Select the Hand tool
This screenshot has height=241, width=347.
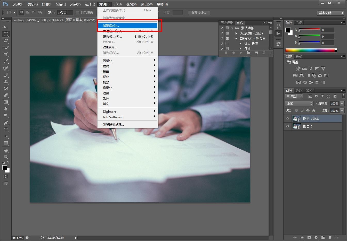(x=6, y=150)
